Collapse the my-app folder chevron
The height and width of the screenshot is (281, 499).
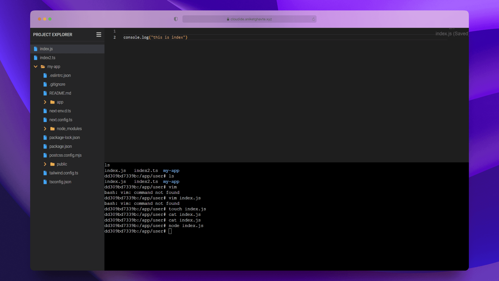tap(36, 67)
